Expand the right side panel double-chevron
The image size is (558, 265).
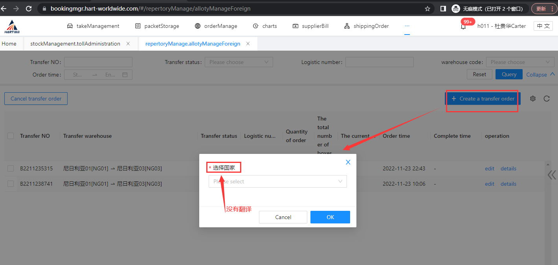point(552,175)
